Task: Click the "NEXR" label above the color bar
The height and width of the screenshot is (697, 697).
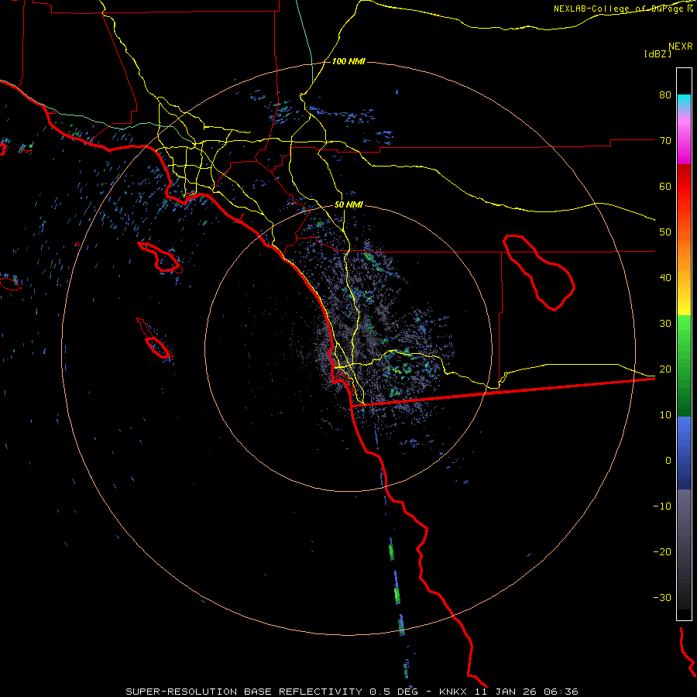Action: (x=681, y=46)
